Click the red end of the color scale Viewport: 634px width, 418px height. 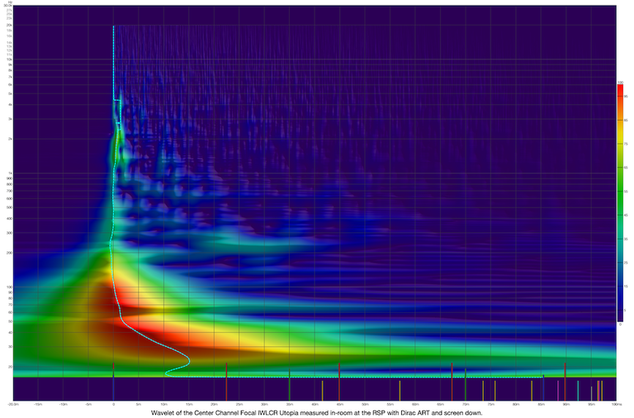pyautogui.click(x=620, y=89)
